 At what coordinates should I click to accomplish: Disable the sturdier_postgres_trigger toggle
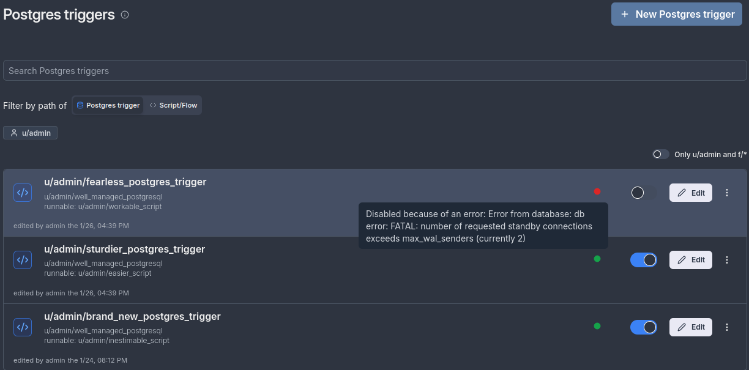pyautogui.click(x=643, y=260)
